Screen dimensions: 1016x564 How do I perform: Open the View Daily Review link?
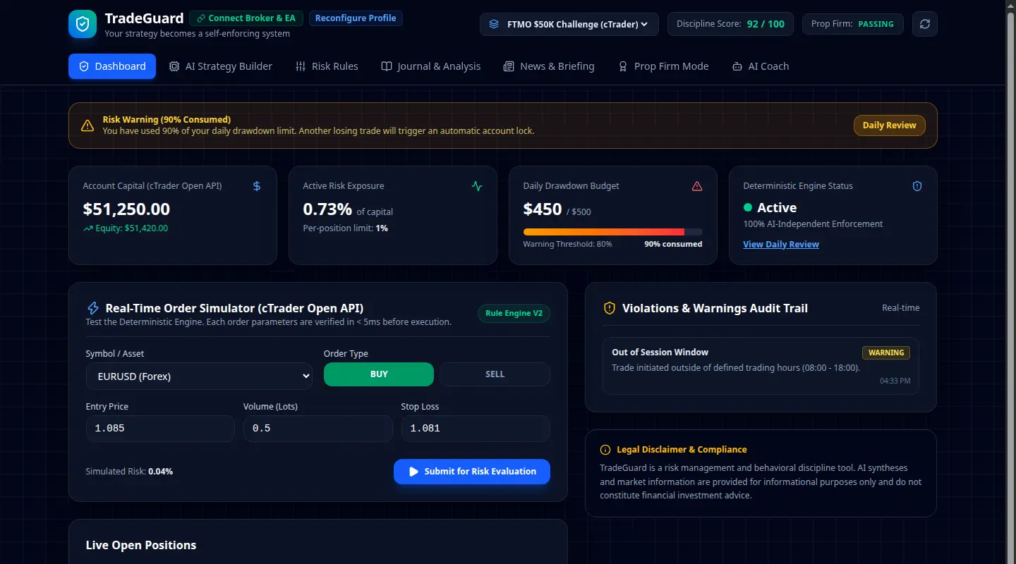[x=781, y=245]
